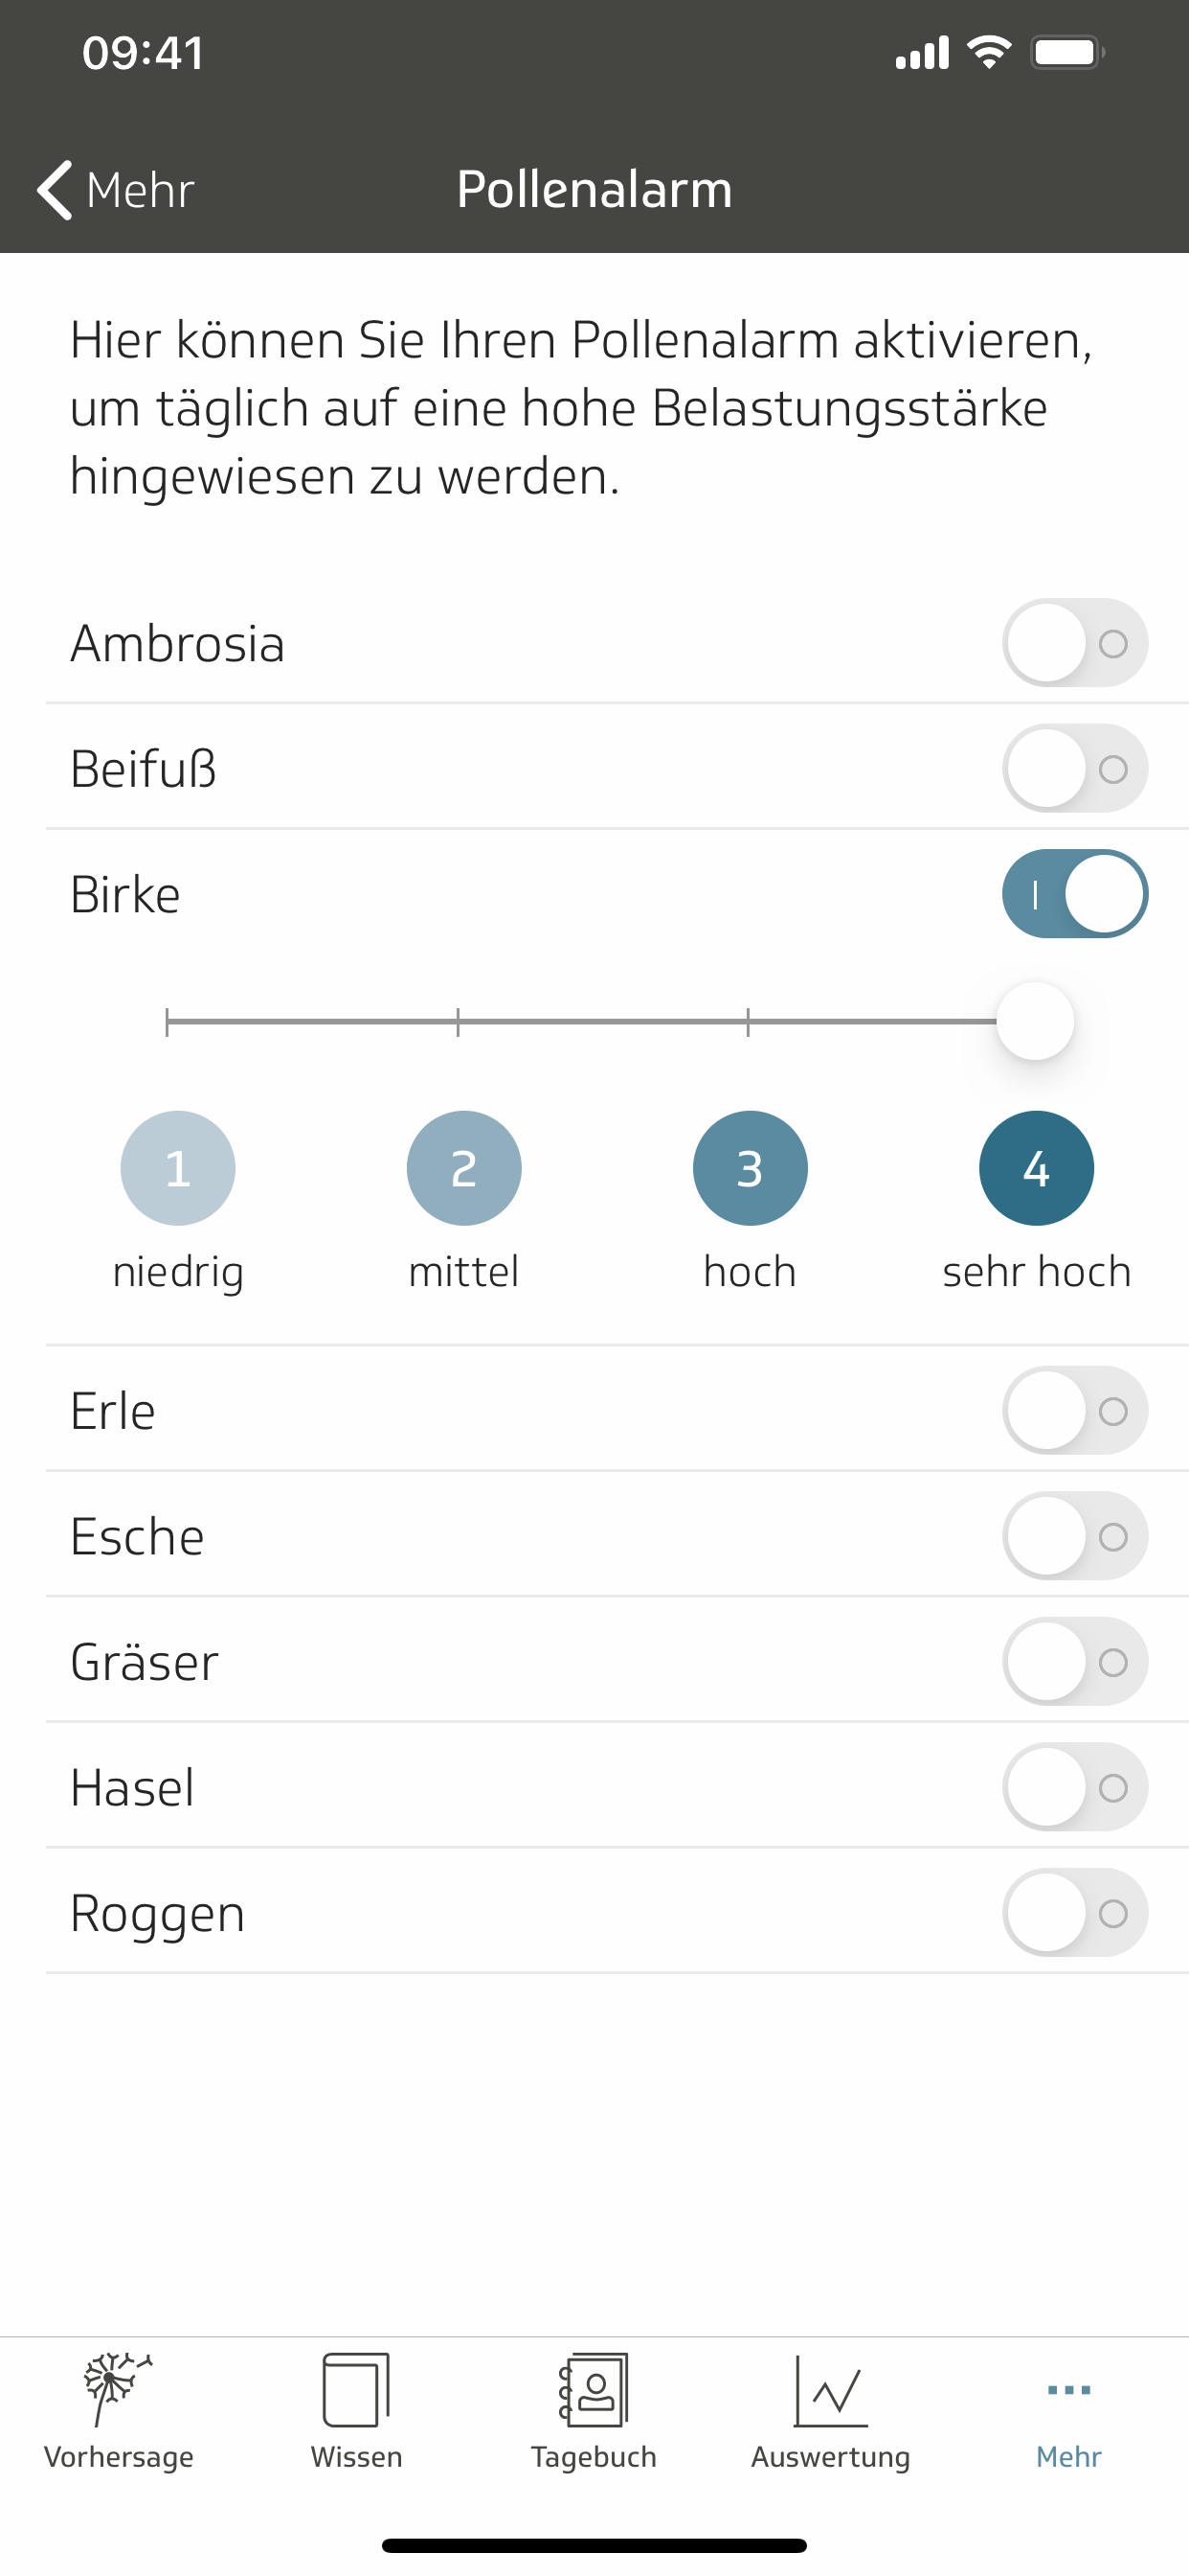The height and width of the screenshot is (2576, 1189).
Task: Tap the Wi-Fi status icon
Action: point(989,52)
